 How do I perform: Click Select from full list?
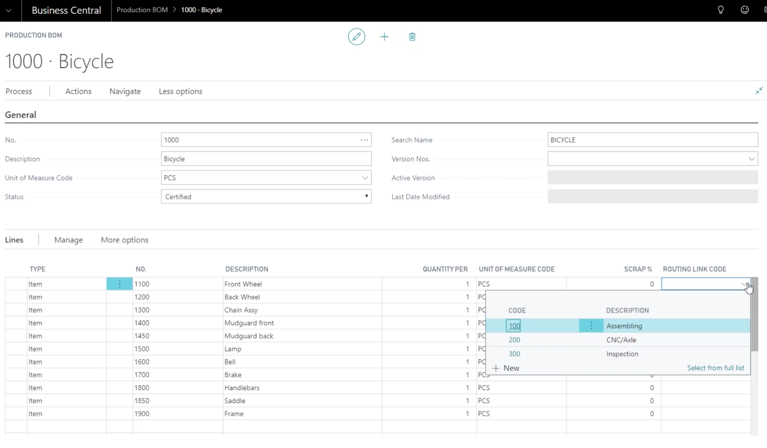click(x=716, y=368)
